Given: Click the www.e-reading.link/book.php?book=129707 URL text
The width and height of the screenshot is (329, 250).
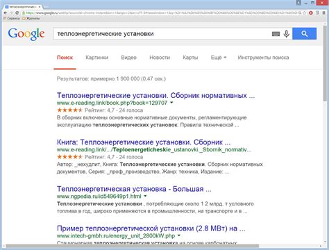Looking at the screenshot, I should click(x=112, y=103).
